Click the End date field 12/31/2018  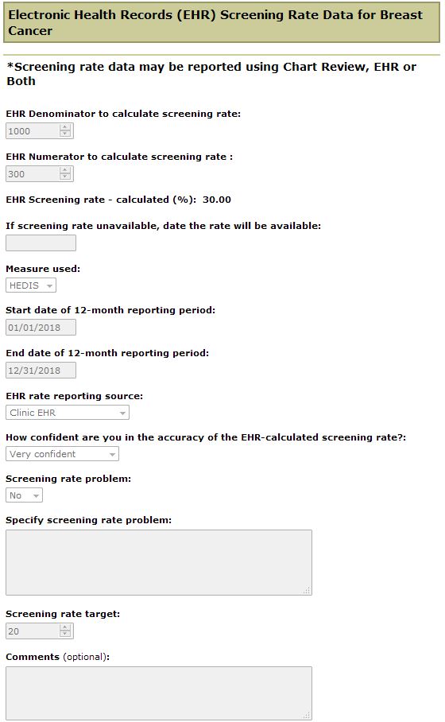tap(41, 371)
